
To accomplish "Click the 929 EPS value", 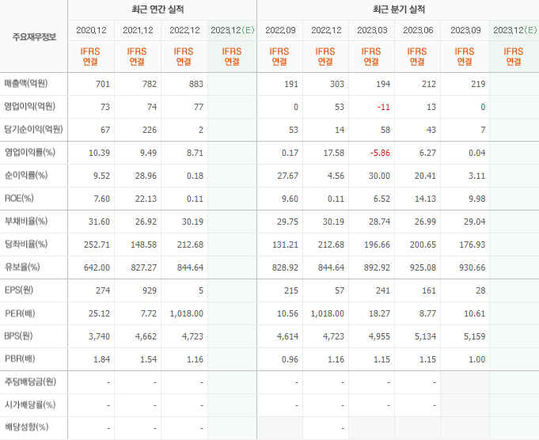I will click(x=150, y=290).
